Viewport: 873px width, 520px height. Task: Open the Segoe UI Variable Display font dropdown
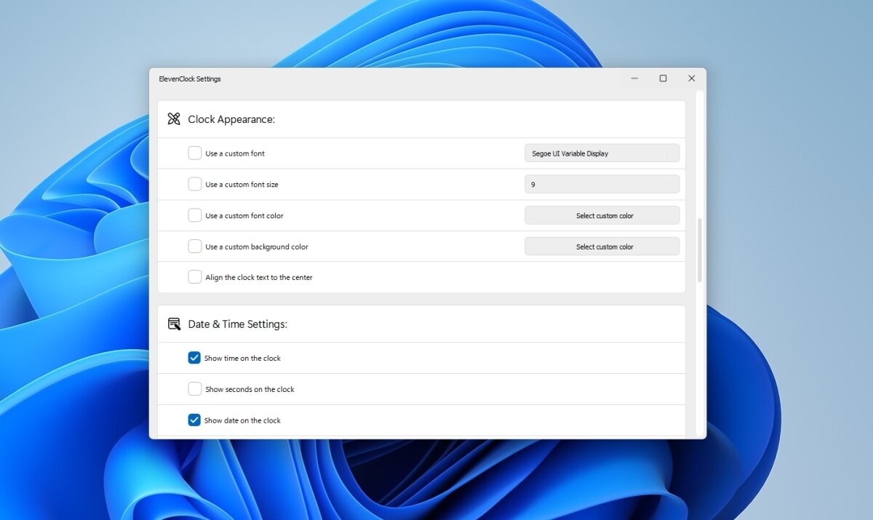pyautogui.click(x=602, y=153)
